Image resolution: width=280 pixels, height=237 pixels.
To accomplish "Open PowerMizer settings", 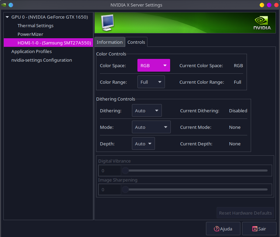I will (x=30, y=34).
